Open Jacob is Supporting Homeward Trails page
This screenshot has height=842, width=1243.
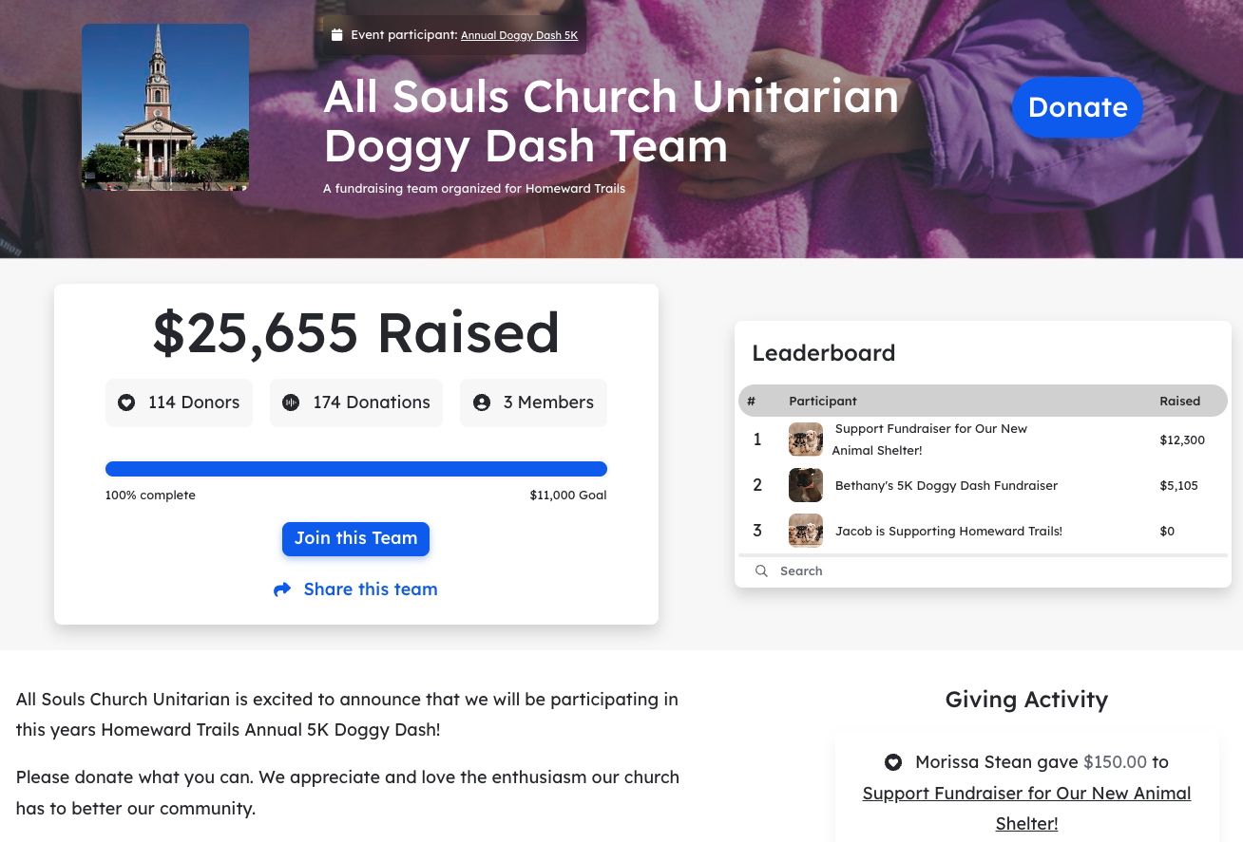tap(948, 531)
